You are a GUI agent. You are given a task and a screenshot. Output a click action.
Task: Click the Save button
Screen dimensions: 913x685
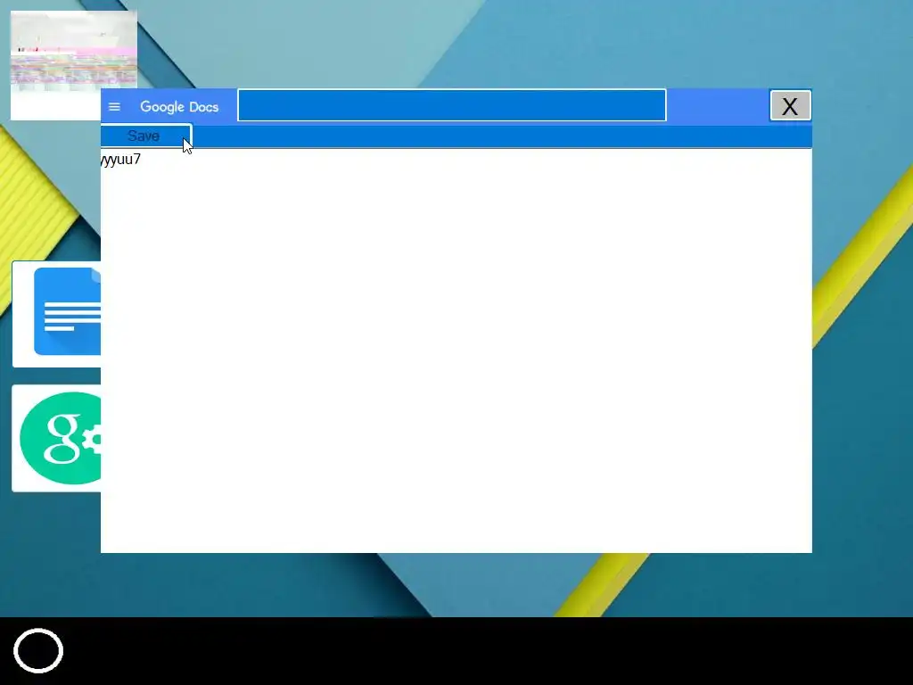tap(145, 136)
